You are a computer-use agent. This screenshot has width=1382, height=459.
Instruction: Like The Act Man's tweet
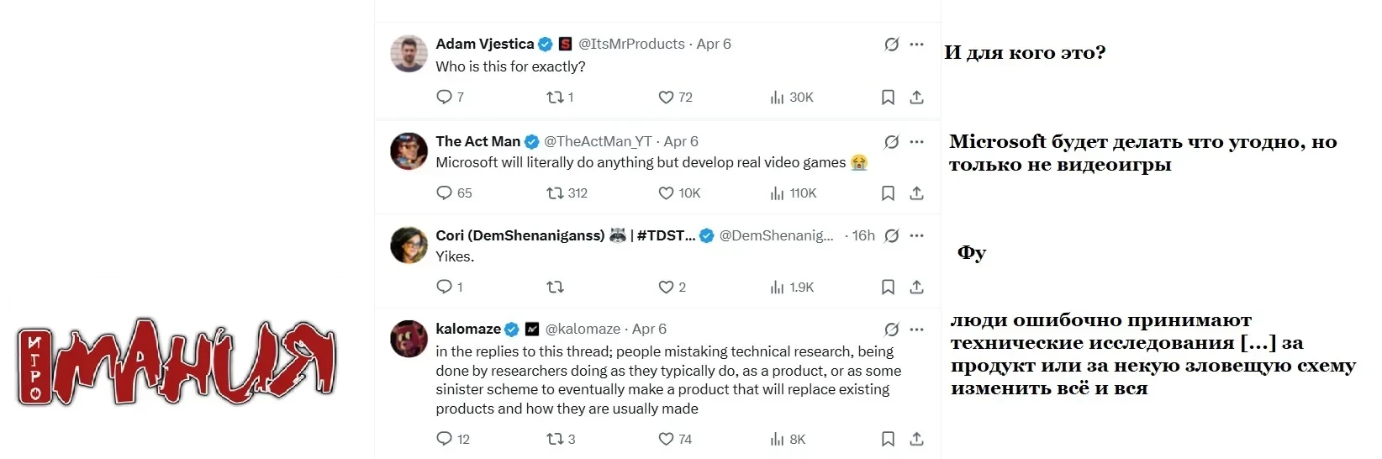point(666,193)
